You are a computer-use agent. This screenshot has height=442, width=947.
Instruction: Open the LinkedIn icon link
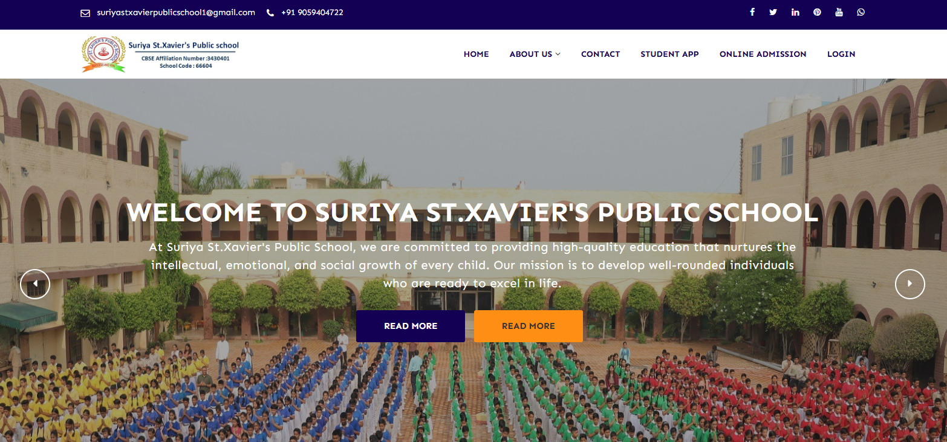[795, 12]
